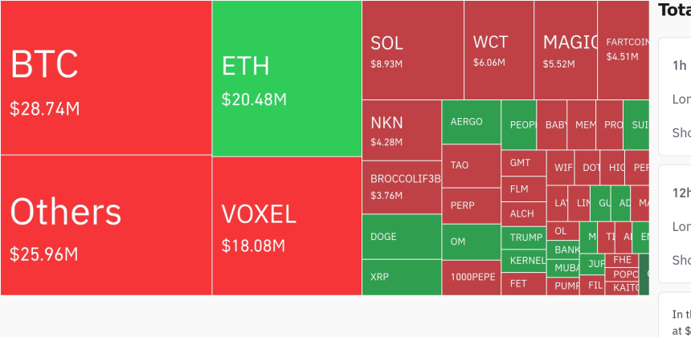Screen dimensions: 691x337
Task: Select the FARTCOIN $4.51M tile
Action: [624, 50]
